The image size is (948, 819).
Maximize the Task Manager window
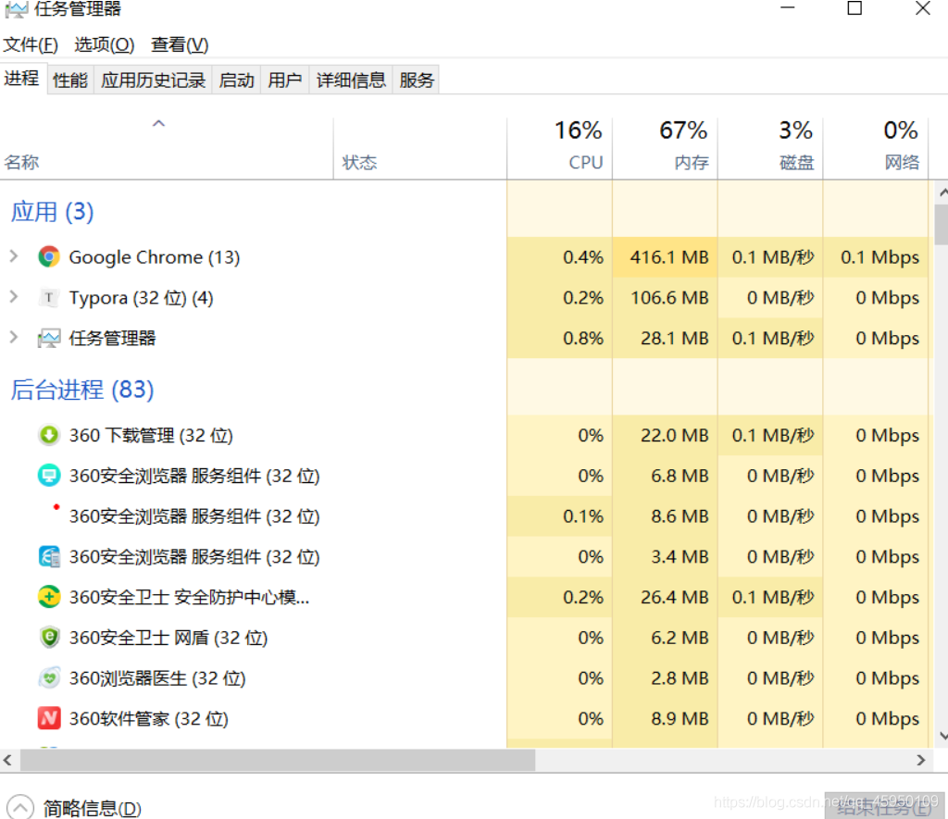click(x=854, y=7)
